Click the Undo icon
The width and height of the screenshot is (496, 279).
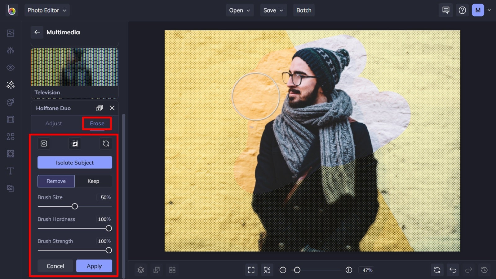pyautogui.click(x=453, y=270)
